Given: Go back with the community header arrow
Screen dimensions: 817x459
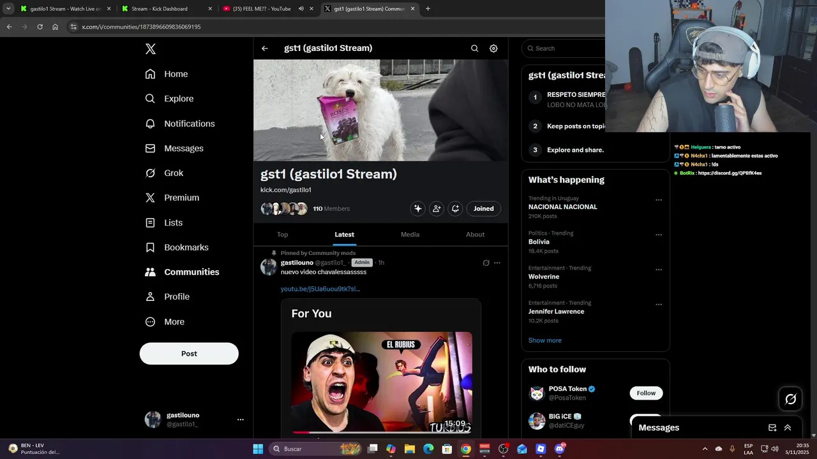Looking at the screenshot, I should point(265,48).
